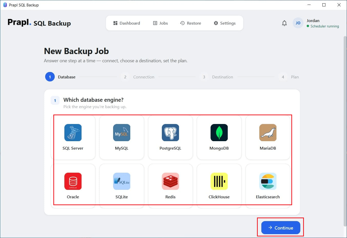The height and width of the screenshot is (238, 347).
Task: Close the Prapl SQL Backup window
Action: coord(339,5)
